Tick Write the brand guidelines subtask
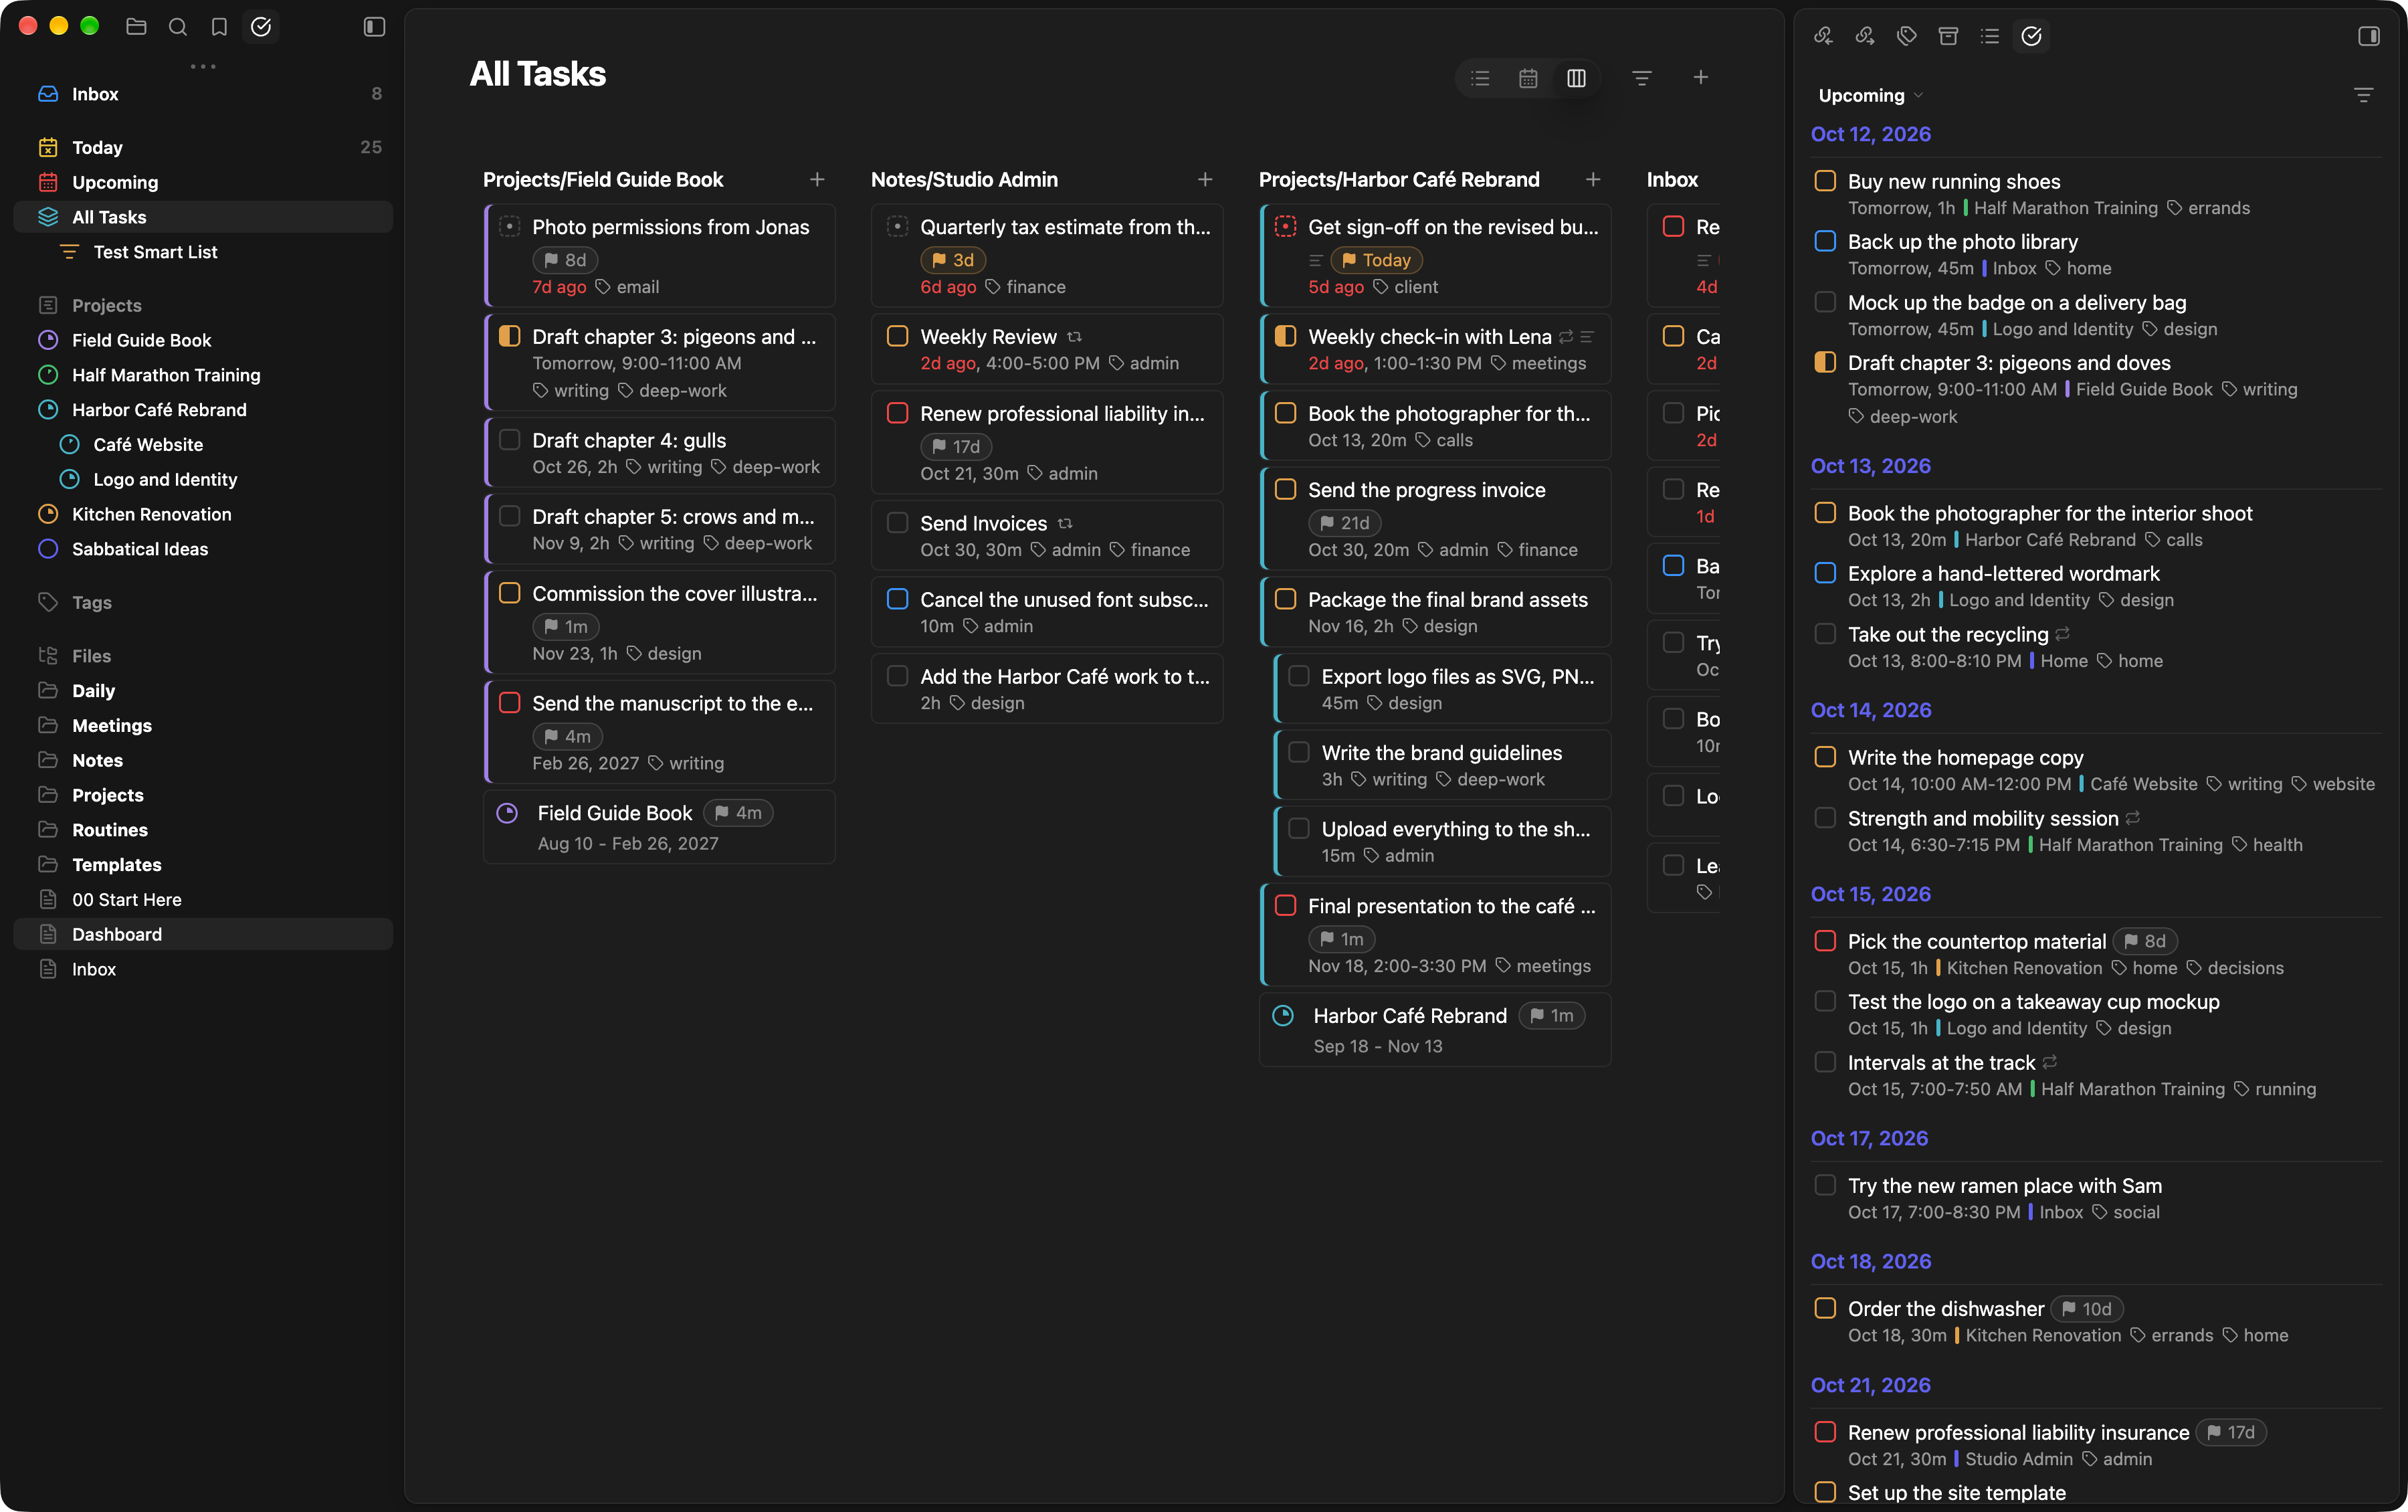The width and height of the screenshot is (2408, 1512). click(1298, 752)
